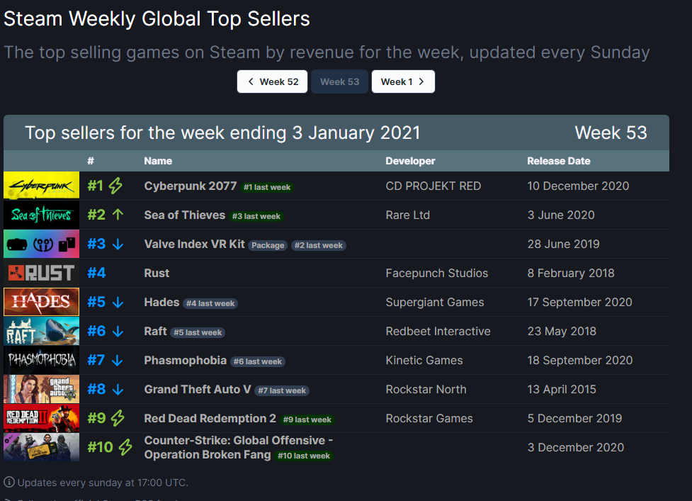The height and width of the screenshot is (501, 692).
Task: Click the '10 December 2020' release date
Action: (x=578, y=186)
